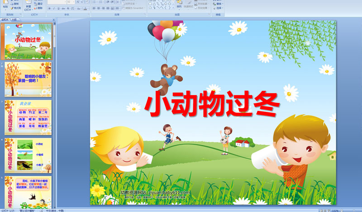Open Align Text (对齐文本) dropdown
The height and width of the screenshot is (212, 362).
coord(129,4)
